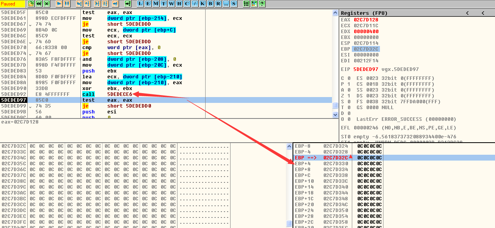495x228 pixels.
Task: Select the EAX register value 02C7D128
Action: click(x=366, y=20)
